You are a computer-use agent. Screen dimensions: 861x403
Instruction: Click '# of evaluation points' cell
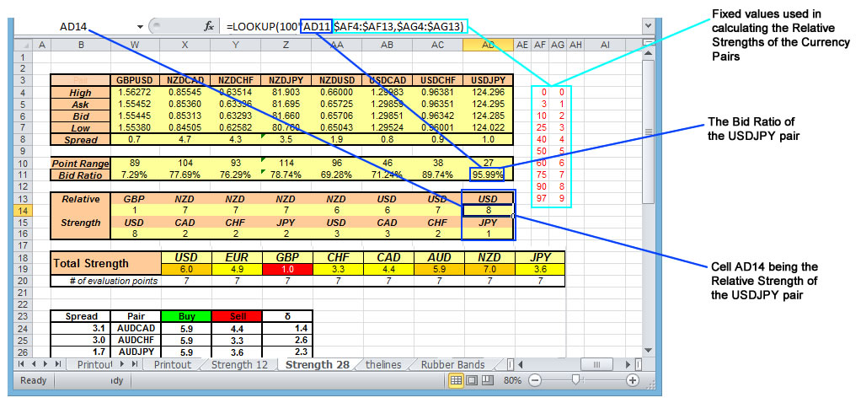point(106,281)
